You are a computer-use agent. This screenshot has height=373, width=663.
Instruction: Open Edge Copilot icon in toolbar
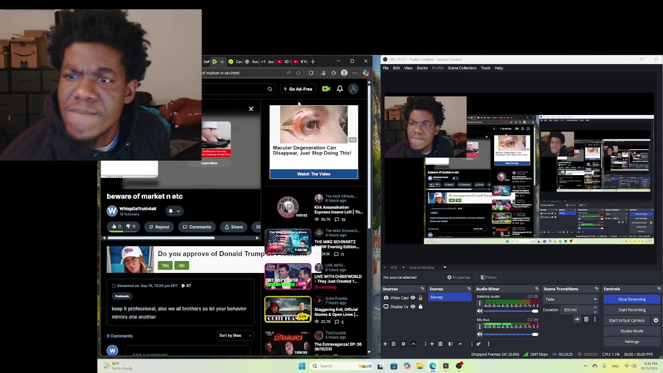click(x=366, y=73)
